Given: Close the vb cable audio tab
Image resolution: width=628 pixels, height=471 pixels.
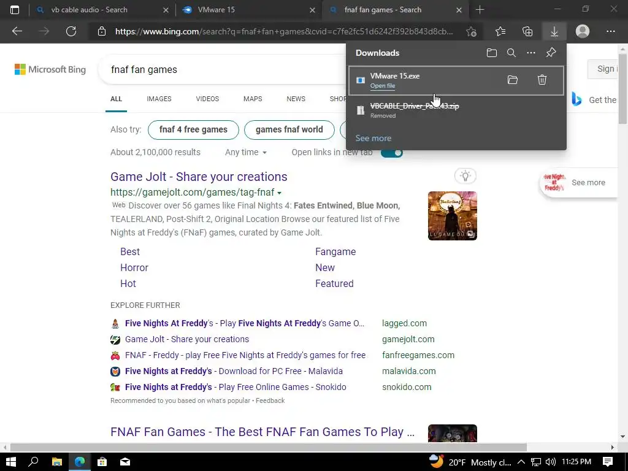Looking at the screenshot, I should [166, 10].
